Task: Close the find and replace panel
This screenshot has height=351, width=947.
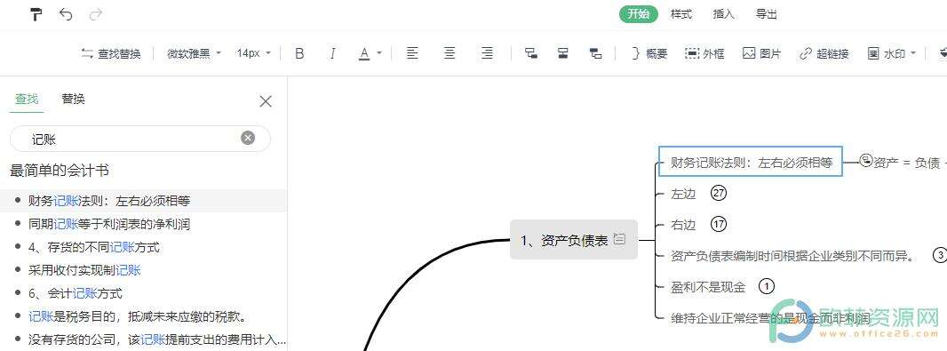Action: 265,101
